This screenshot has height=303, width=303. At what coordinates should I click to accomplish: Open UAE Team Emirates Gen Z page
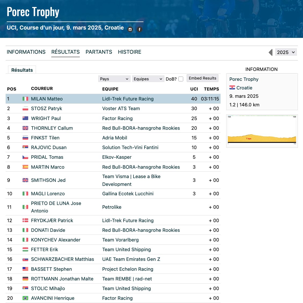pos(131,259)
